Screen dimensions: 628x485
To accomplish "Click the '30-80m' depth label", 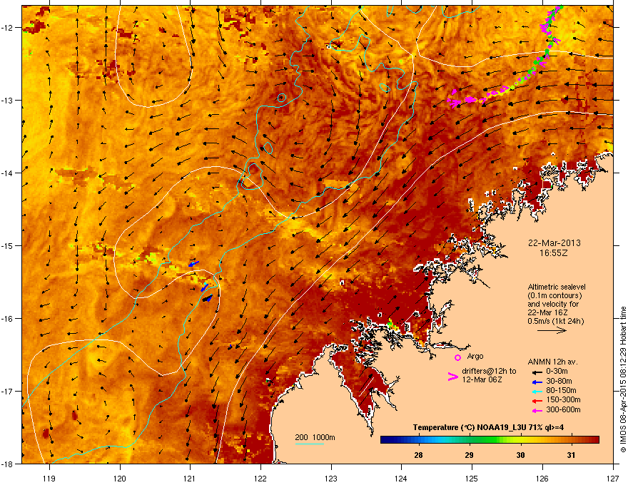I will (x=559, y=381).
